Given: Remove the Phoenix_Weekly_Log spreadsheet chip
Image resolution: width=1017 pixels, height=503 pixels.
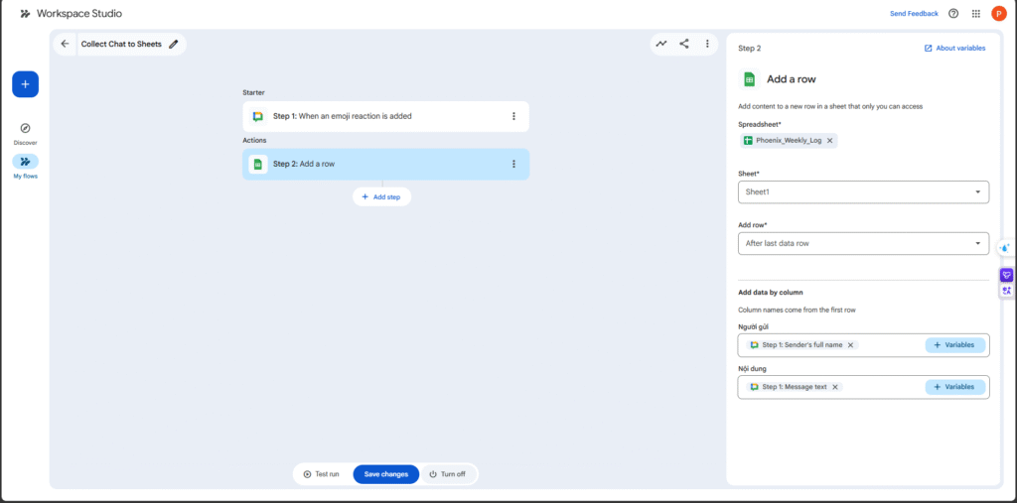Looking at the screenshot, I should (x=830, y=141).
